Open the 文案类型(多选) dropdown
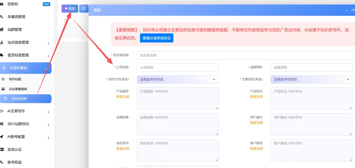355x168 pixels. click(x=311, y=79)
